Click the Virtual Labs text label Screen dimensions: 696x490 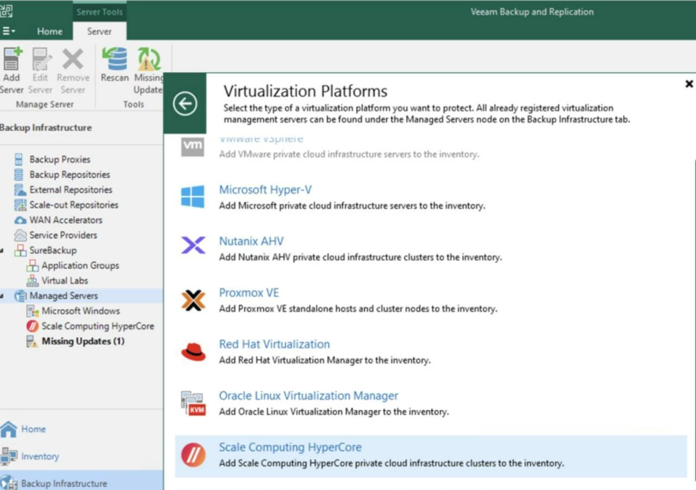[65, 281]
